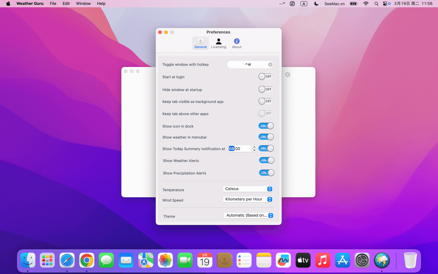Enable Start at login switch
Image resolution: width=438 pixels, height=274 pixels.
click(266, 77)
